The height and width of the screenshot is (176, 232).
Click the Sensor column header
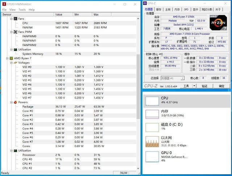click(x=28, y=14)
